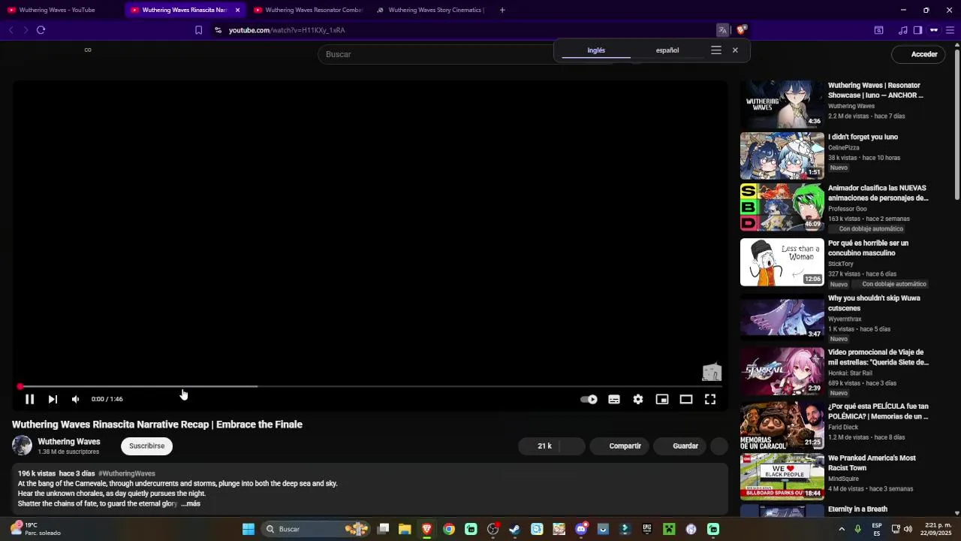Open the volume tray icon
961x541 pixels.
(x=908, y=529)
